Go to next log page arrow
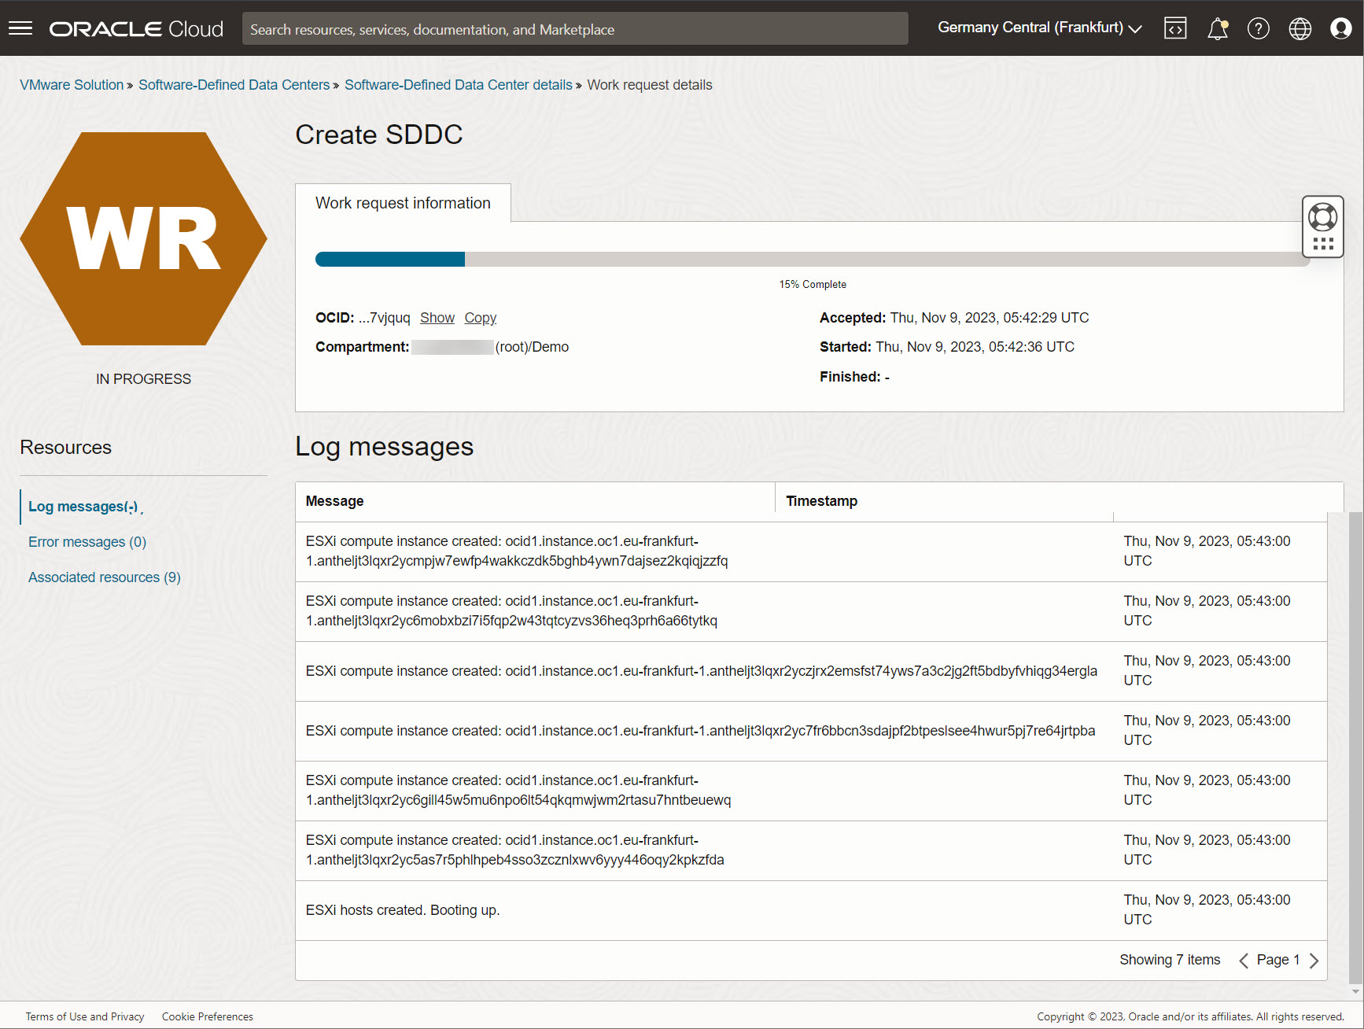 [x=1314, y=961]
